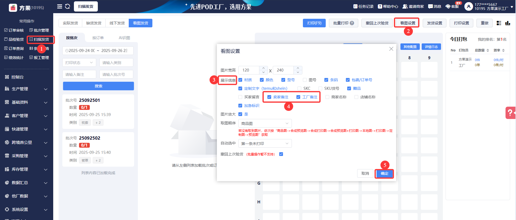
Task: Open 邀请商家 invite merchants
Action: pos(413,6)
